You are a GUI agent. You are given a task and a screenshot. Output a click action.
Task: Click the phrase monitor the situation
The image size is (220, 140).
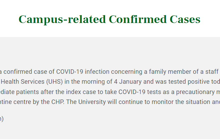(181, 102)
